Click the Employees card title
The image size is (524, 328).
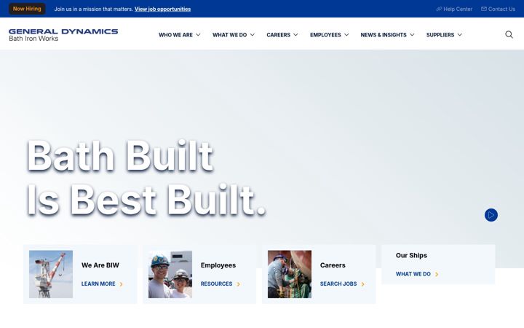click(218, 265)
